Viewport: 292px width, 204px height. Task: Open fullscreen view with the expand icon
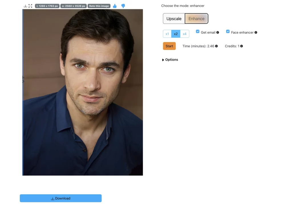click(30, 6)
